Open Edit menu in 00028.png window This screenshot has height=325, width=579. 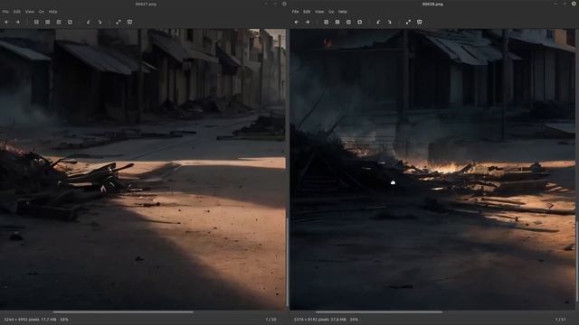pos(307,12)
